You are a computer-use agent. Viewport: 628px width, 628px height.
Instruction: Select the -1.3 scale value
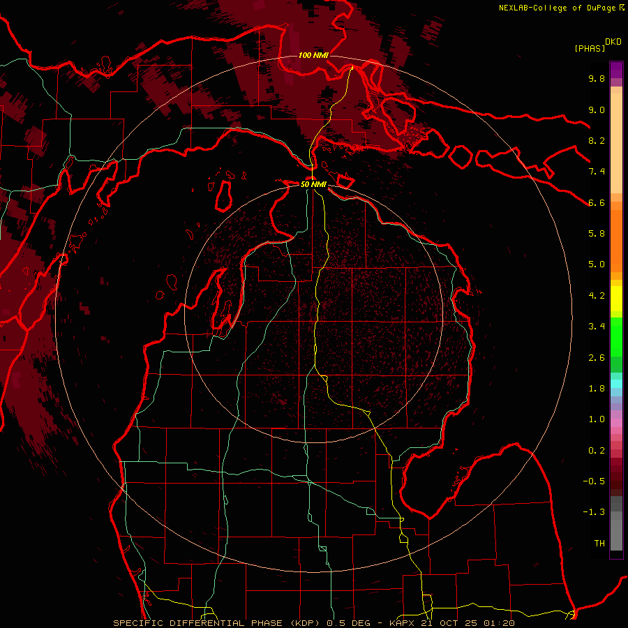pos(594,512)
